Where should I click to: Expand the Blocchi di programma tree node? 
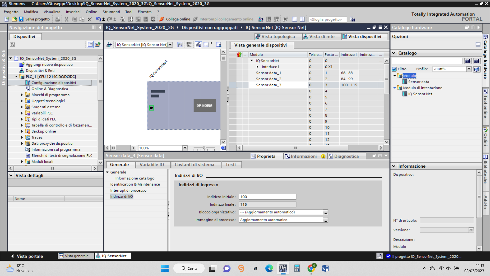click(22, 95)
